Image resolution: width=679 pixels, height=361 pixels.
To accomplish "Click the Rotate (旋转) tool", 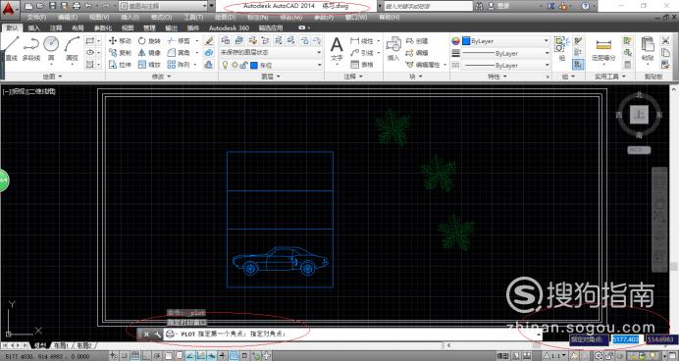I will tap(149, 41).
